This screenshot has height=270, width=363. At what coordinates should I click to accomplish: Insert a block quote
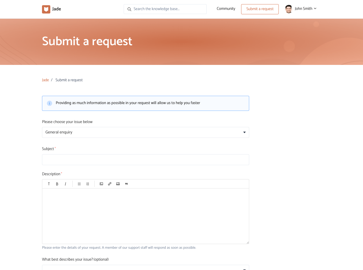click(x=126, y=184)
